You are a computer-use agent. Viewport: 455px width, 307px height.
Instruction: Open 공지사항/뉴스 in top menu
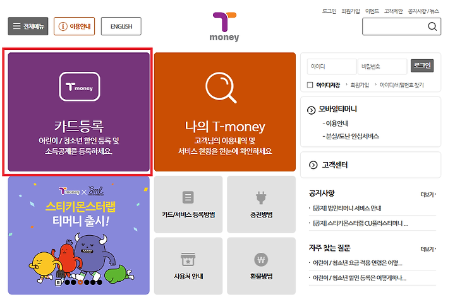(x=423, y=11)
